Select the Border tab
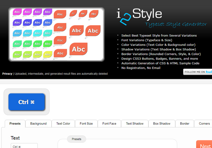 tap(185, 124)
